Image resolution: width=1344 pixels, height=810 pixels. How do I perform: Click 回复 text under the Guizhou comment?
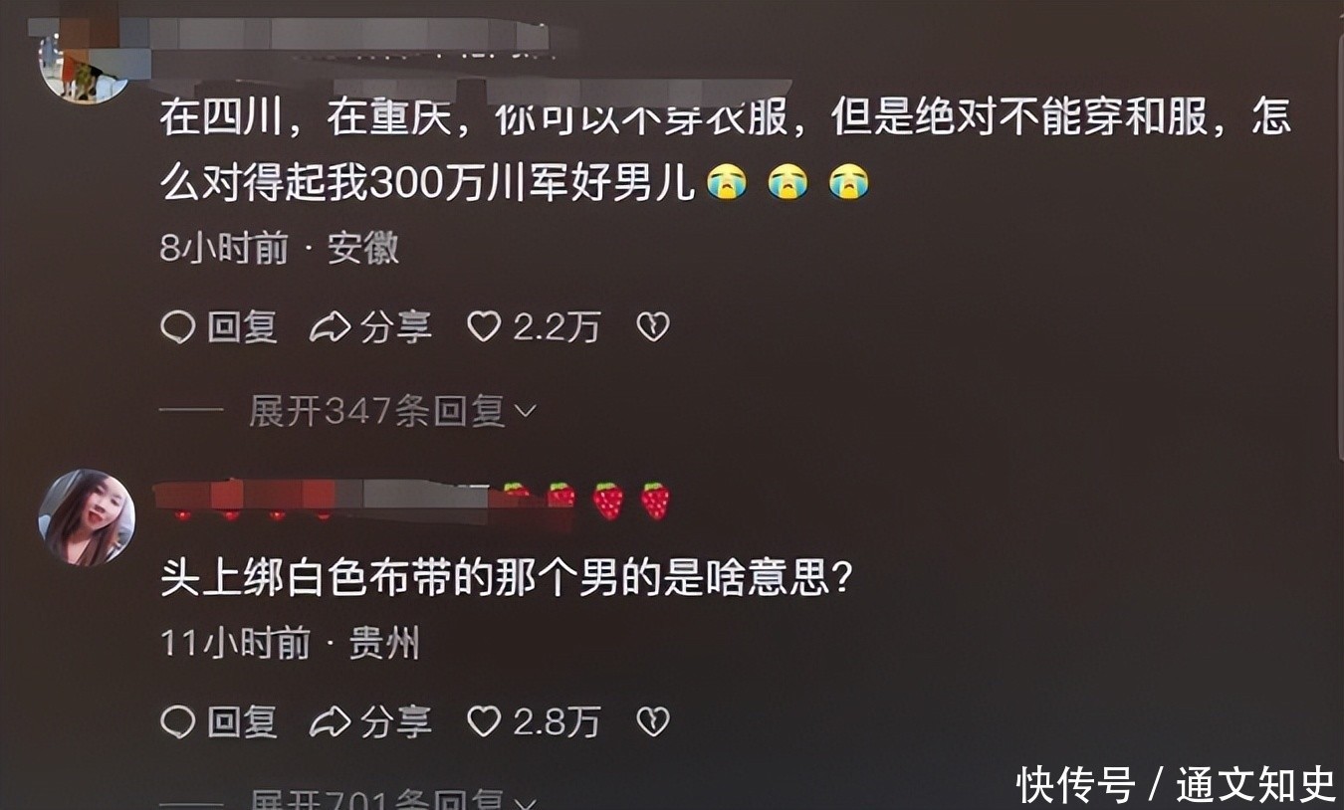point(242,722)
